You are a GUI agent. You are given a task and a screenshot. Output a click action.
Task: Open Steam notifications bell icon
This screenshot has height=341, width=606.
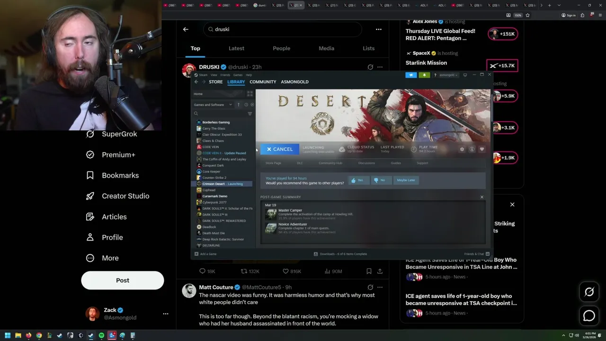click(x=424, y=75)
